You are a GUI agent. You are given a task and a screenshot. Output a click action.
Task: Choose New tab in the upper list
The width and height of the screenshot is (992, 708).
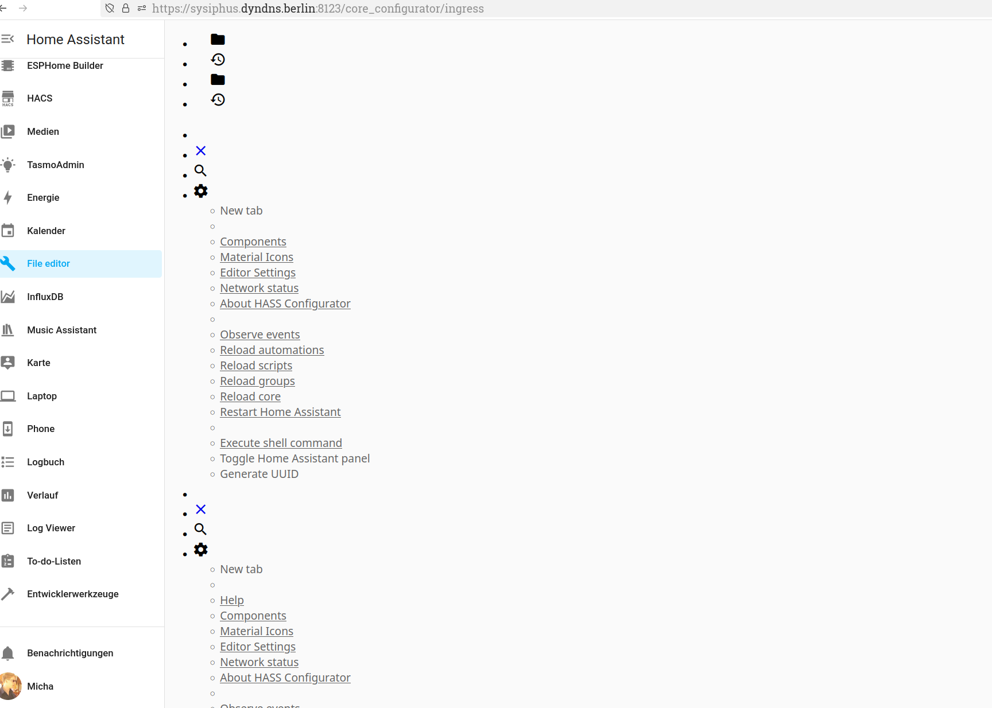coord(241,211)
